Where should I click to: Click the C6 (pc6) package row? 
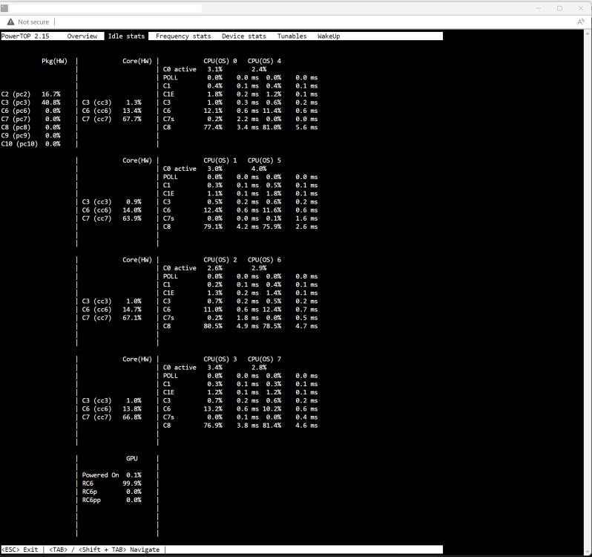(x=31, y=111)
